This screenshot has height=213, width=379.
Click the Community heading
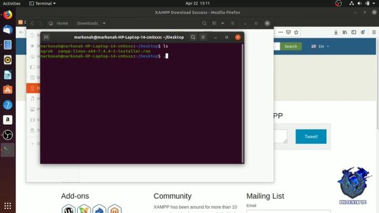coord(172,196)
